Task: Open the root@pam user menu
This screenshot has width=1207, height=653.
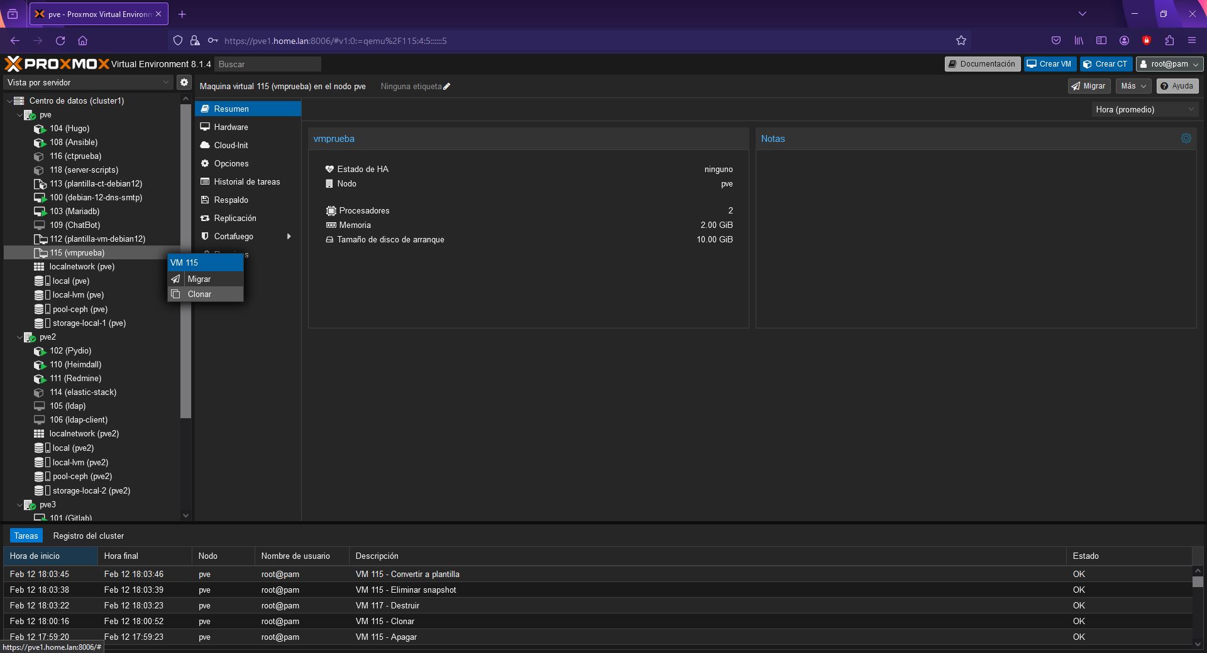Action: 1169,64
